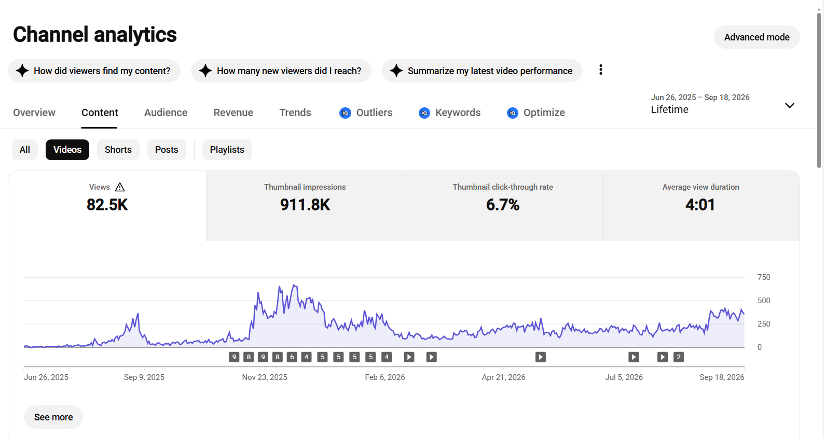Click 'Summarize my latest video performance' suggestion
The width and height of the screenshot is (825, 438).
click(x=482, y=70)
